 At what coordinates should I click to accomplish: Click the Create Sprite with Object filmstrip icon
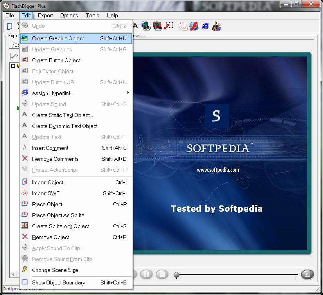(x=25, y=225)
